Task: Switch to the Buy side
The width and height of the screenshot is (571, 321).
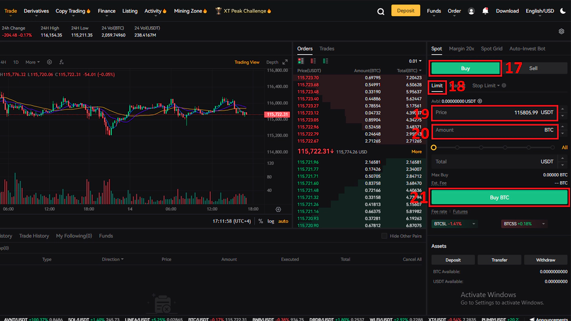Action: 465,68
